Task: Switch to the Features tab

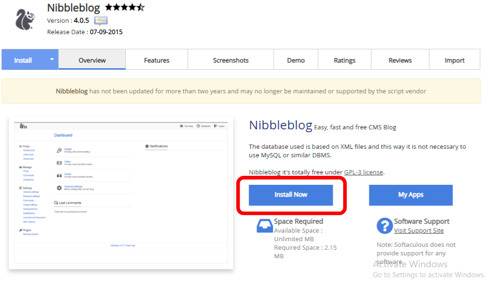Action: [156, 60]
